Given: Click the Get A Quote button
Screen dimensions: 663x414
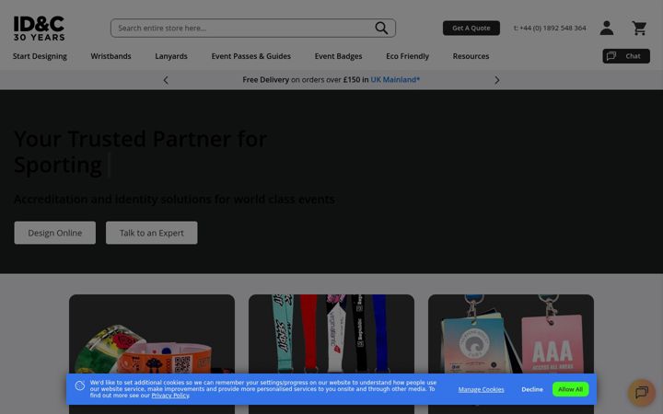Looking at the screenshot, I should point(471,28).
